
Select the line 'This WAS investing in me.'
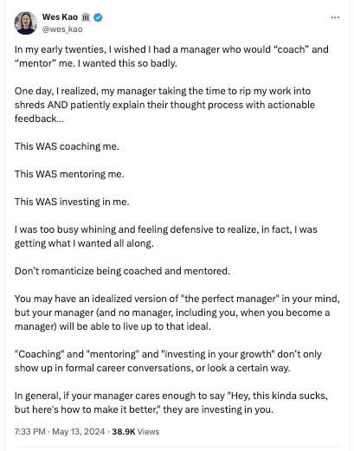pyautogui.click(x=72, y=202)
